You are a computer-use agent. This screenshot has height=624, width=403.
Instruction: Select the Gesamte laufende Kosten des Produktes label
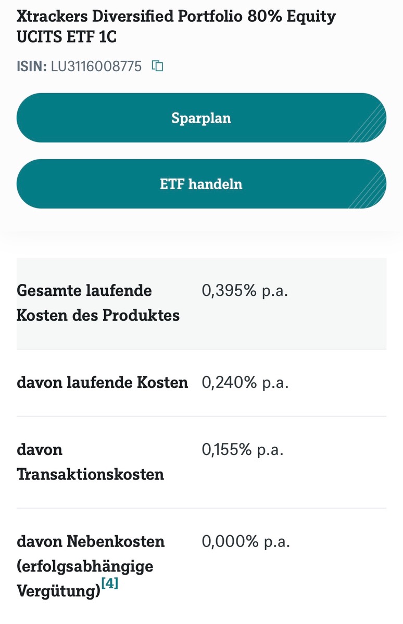[98, 303]
